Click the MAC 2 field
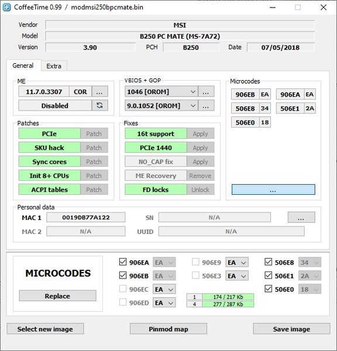Image resolution: width=337 pixels, height=351 pixels. click(x=86, y=231)
